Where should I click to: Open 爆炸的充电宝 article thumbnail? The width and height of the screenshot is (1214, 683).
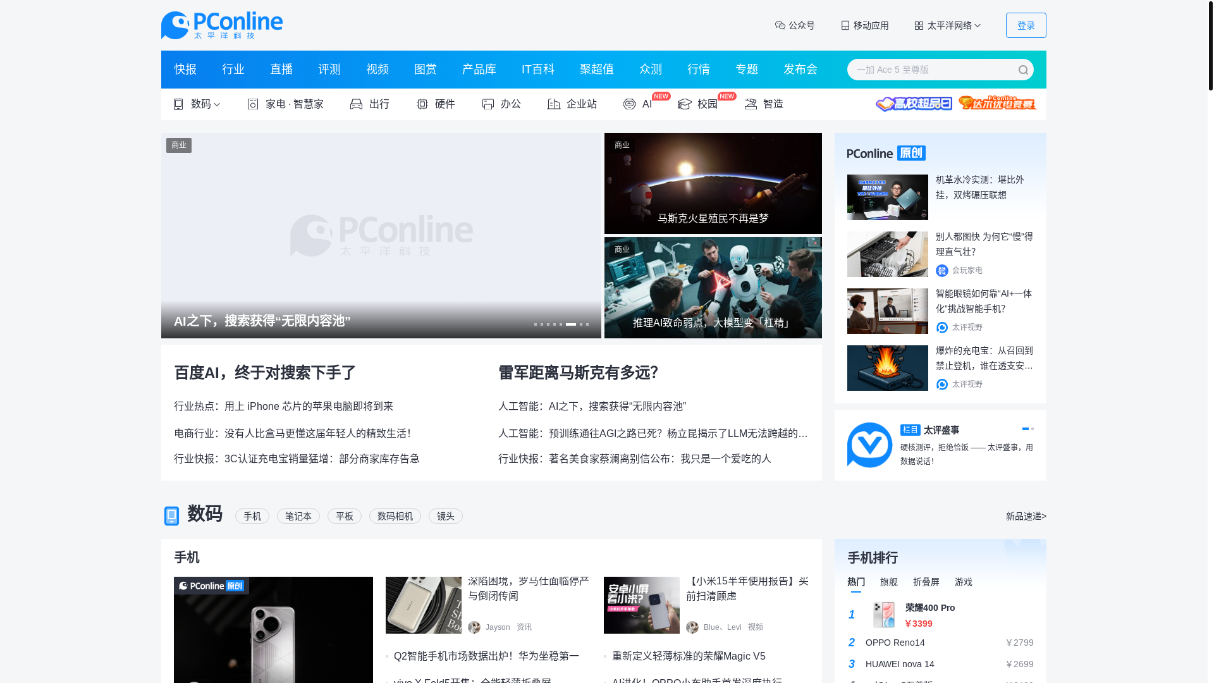coord(887,368)
